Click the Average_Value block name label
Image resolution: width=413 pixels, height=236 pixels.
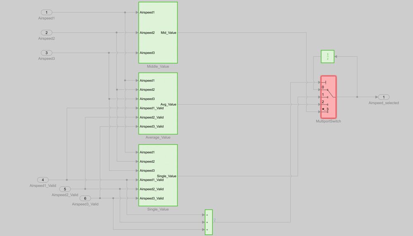[x=158, y=137]
